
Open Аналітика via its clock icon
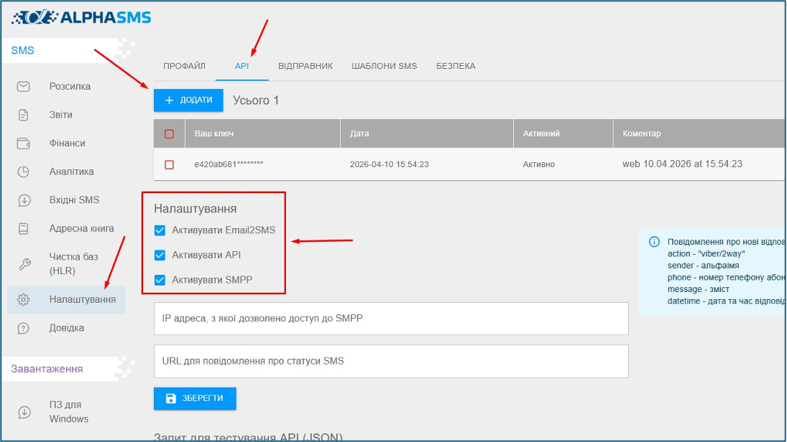click(24, 171)
